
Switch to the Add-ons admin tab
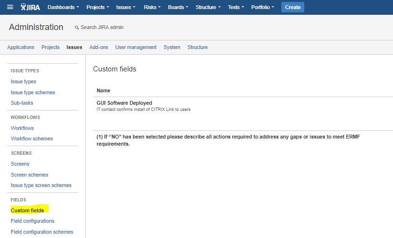tap(99, 47)
